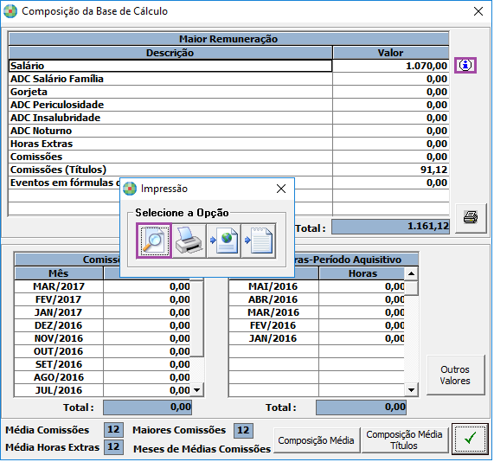
Task: Click the printer button next to Total
Action: click(x=471, y=218)
